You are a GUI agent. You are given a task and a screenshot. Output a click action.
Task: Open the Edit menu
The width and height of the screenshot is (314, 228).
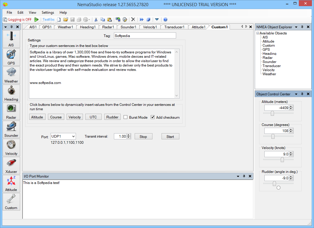(20, 12)
